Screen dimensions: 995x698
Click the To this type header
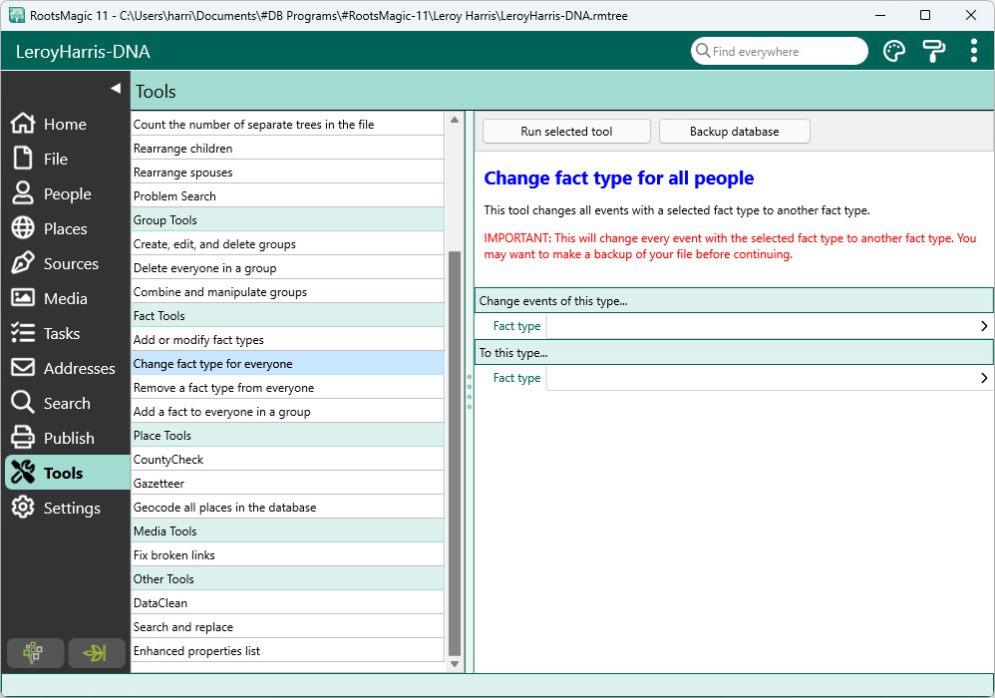[x=734, y=353]
